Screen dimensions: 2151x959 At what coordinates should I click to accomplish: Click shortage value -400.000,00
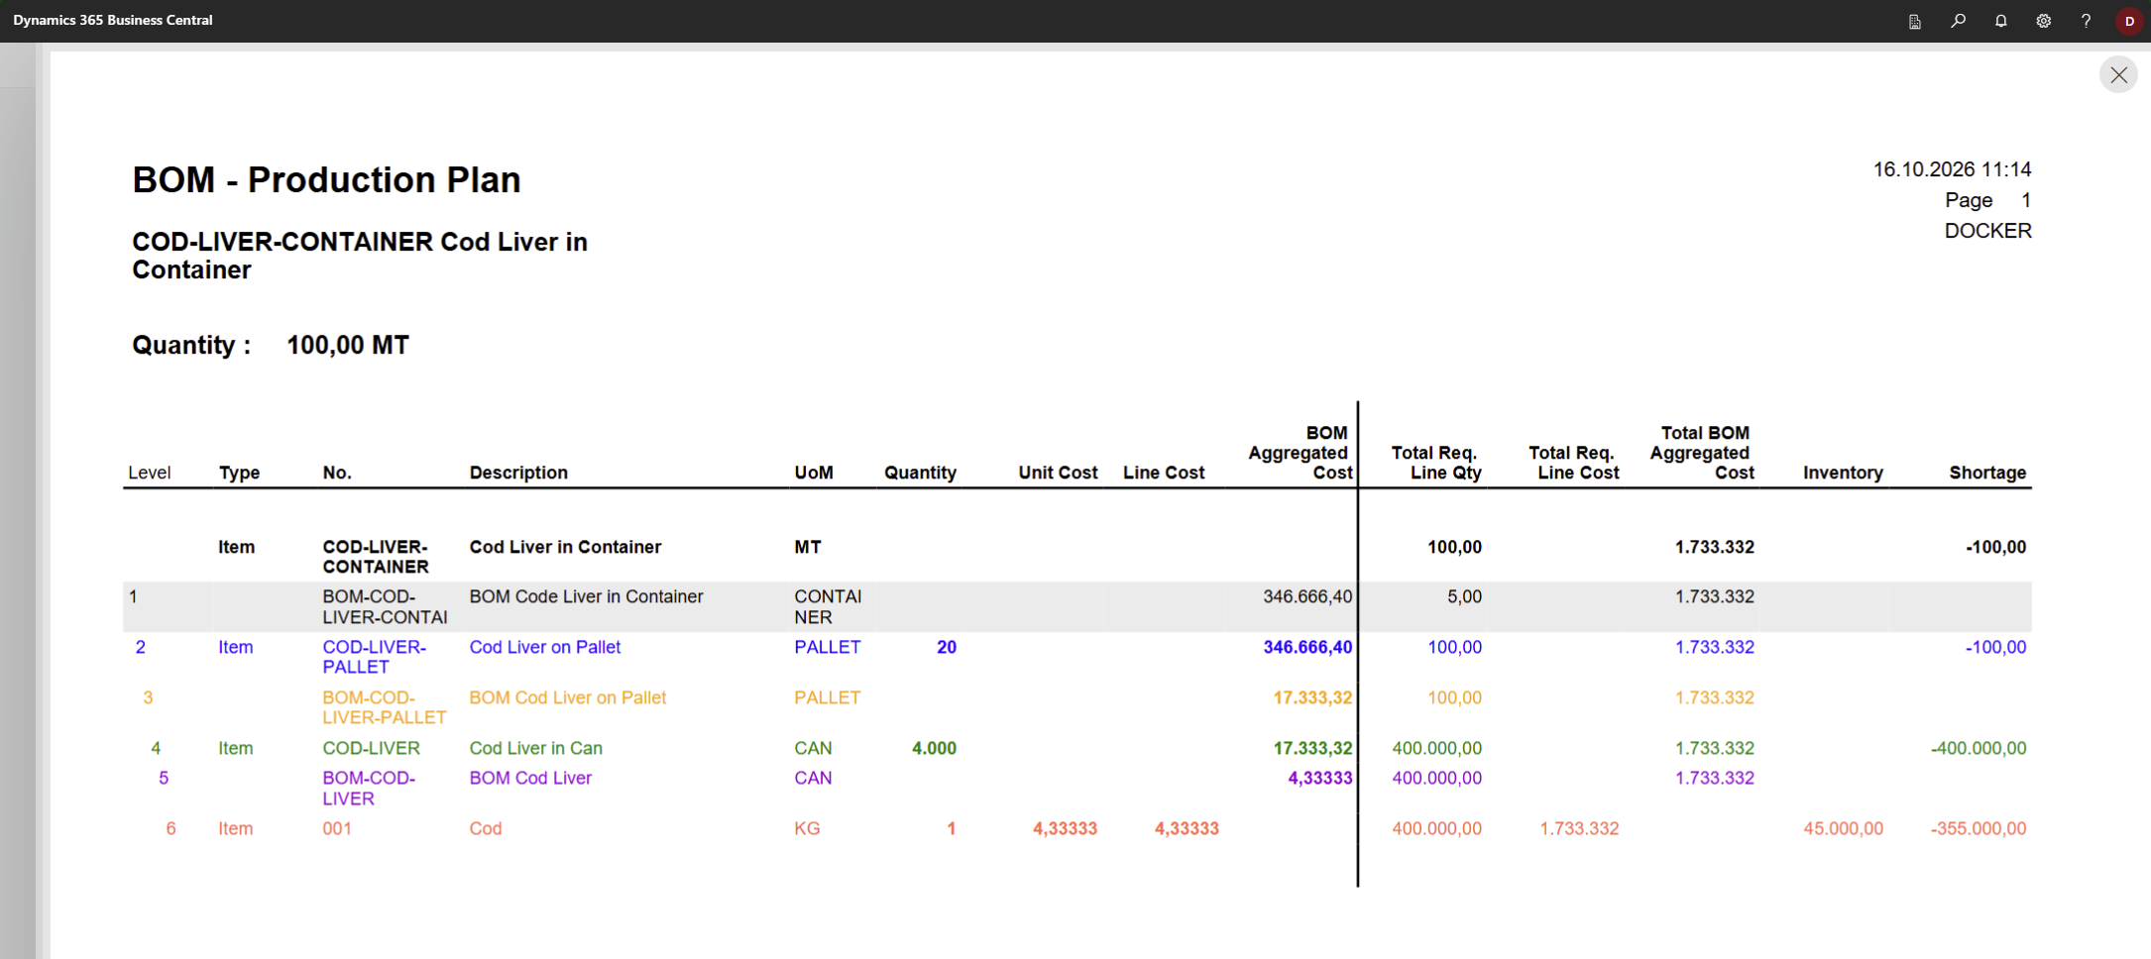[x=1979, y=748]
